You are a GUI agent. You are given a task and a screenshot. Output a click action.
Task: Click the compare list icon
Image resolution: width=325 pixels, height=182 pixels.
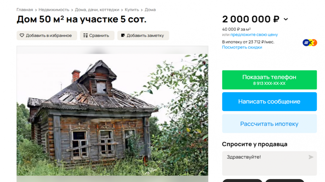click(85, 36)
